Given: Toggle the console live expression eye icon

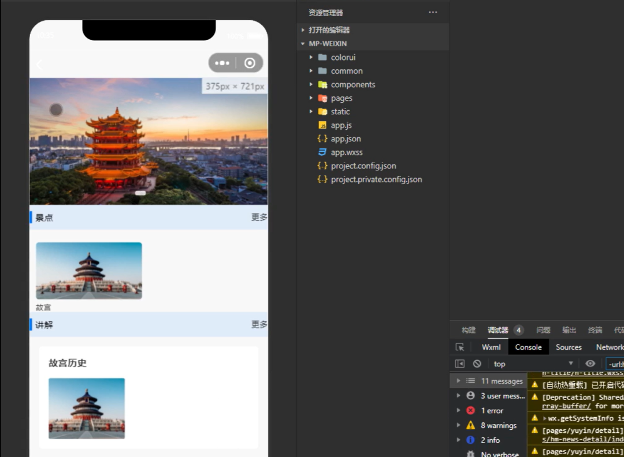Looking at the screenshot, I should point(590,364).
